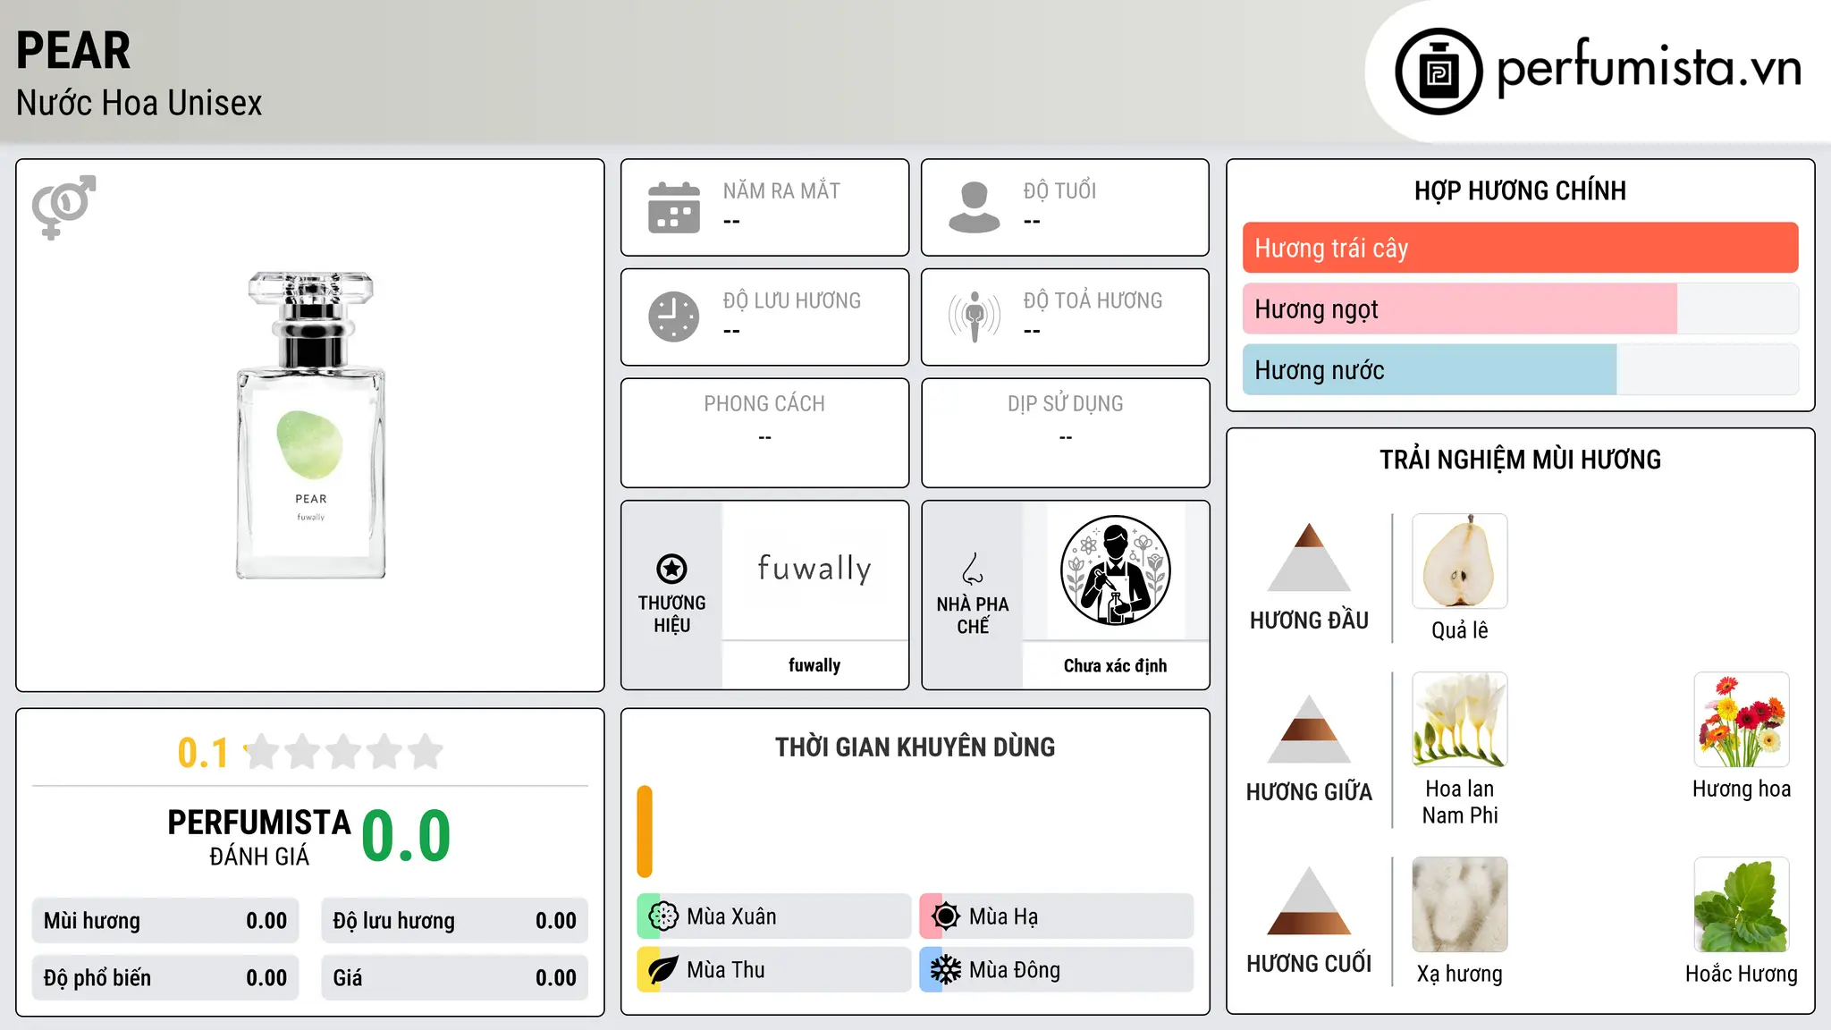Click the flower icon for Mùa Xuân
The image size is (1831, 1030).
tap(663, 916)
